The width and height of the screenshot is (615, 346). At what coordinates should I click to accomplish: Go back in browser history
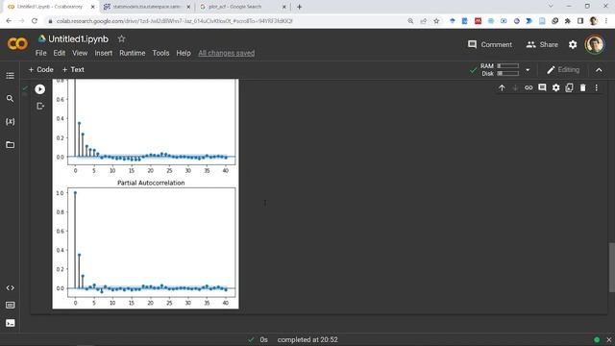(9, 21)
